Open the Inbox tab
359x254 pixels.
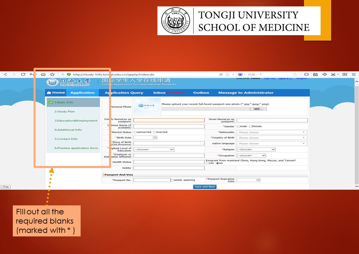pos(169,93)
